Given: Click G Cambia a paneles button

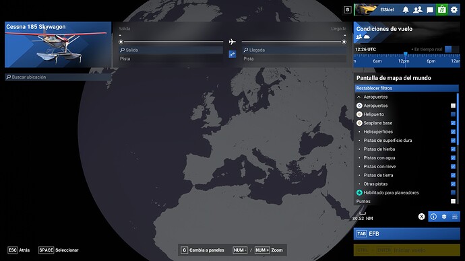Looking at the screenshot, I should pyautogui.click(x=203, y=250).
